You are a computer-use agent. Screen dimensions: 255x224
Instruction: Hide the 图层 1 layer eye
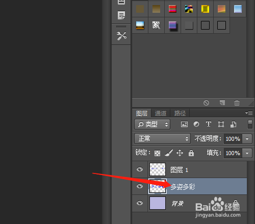[x=140, y=169]
